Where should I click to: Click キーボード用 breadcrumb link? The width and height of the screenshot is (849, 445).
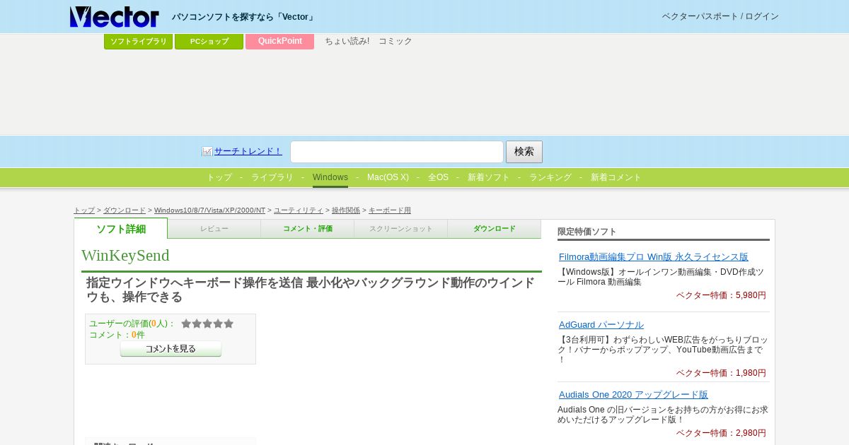[390, 210]
